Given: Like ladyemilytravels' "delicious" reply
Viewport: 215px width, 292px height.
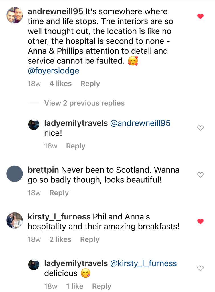Looking at the screenshot, I should tap(200, 268).
